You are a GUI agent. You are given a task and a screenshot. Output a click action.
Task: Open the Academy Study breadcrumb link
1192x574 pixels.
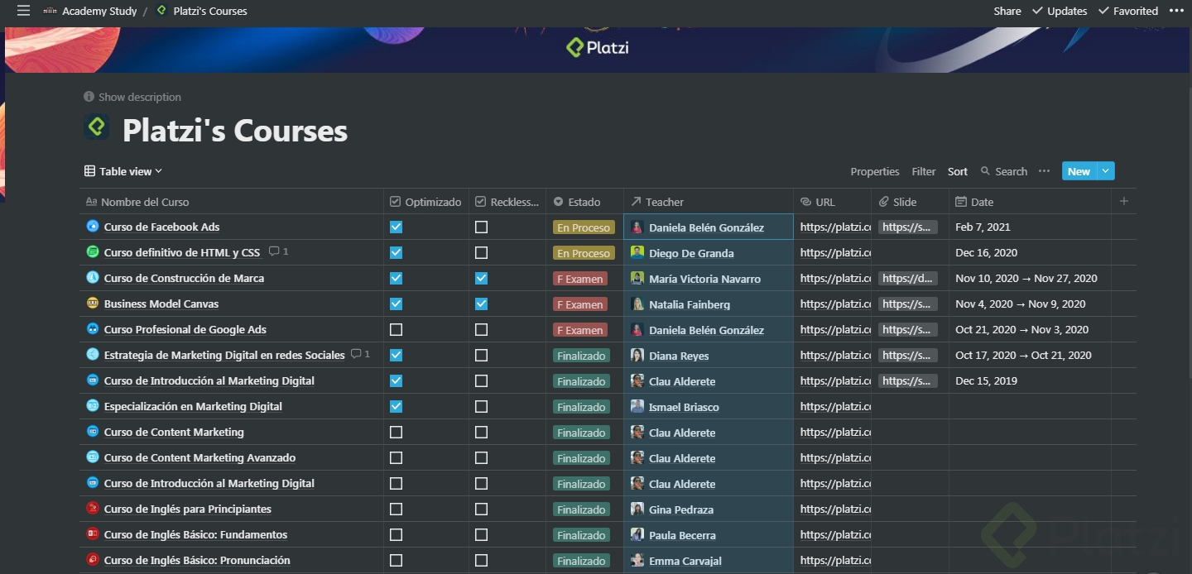tap(99, 11)
